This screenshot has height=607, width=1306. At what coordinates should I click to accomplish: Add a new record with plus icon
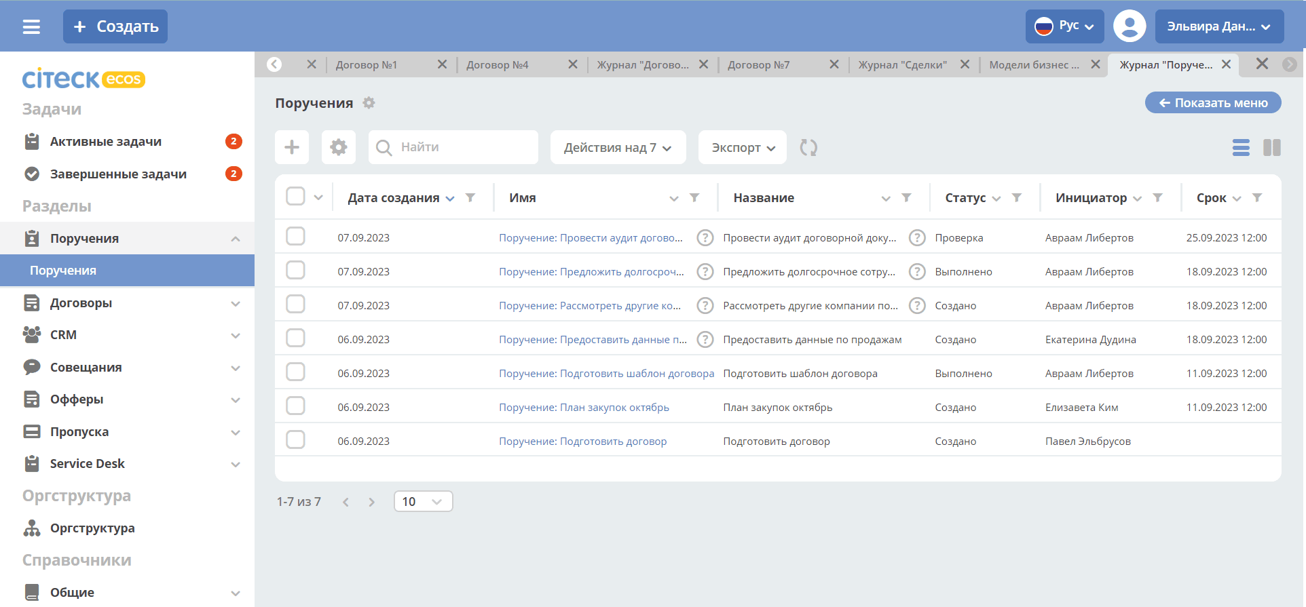292,147
